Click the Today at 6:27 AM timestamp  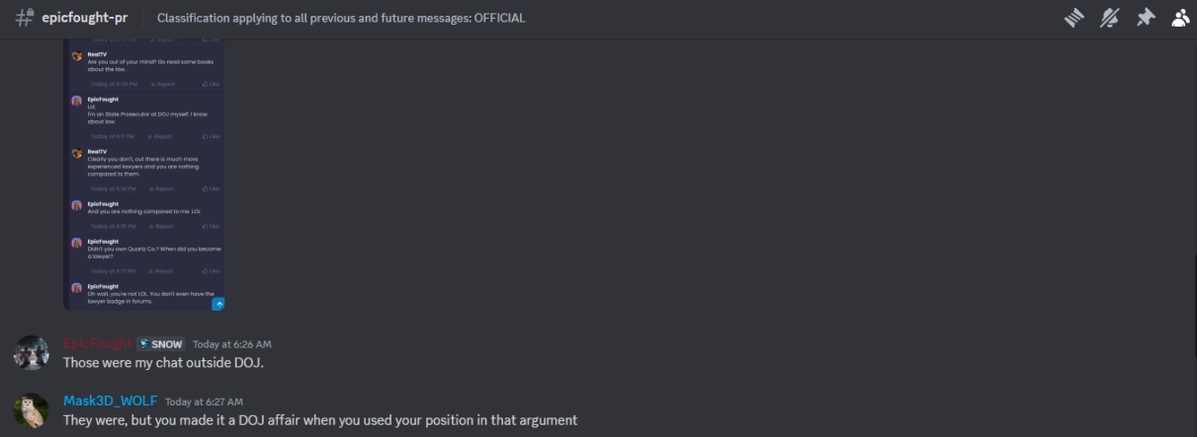[x=204, y=402]
